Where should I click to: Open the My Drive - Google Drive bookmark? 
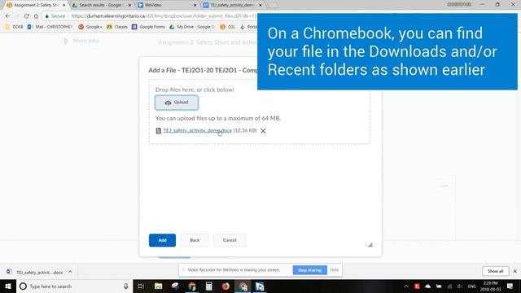pyautogui.click(x=192, y=27)
